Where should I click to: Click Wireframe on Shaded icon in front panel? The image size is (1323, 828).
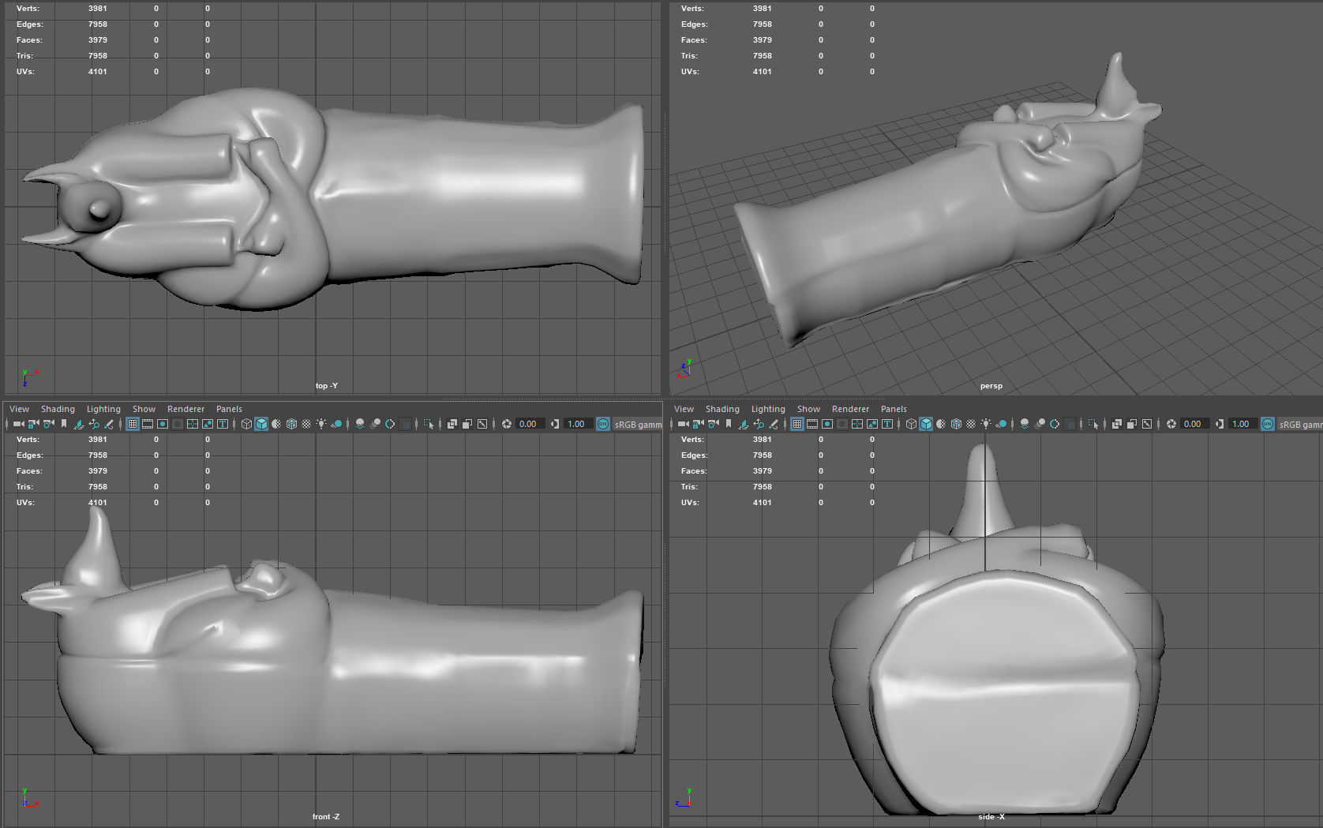tap(291, 424)
